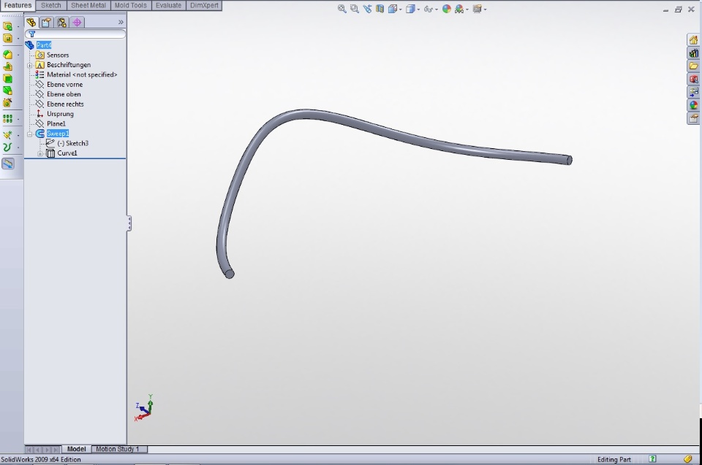
Task: Collapse the Sweep1 feature node
Action: click(30, 134)
